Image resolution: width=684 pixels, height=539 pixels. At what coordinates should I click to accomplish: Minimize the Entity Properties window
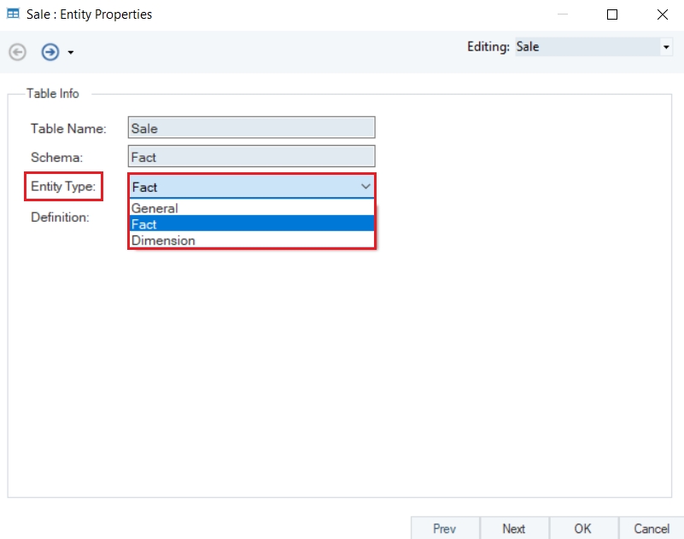563,14
